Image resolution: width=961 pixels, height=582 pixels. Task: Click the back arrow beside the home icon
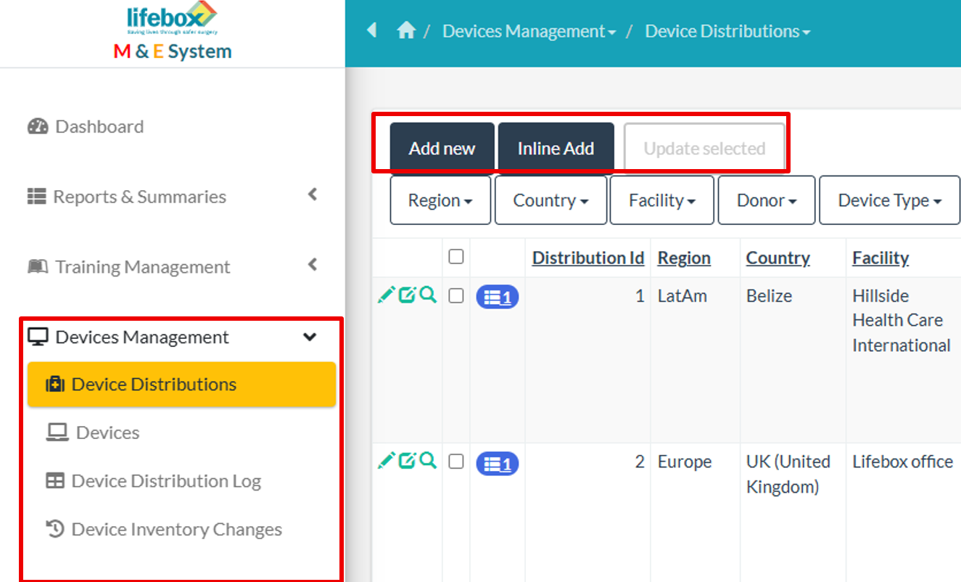coord(371,30)
